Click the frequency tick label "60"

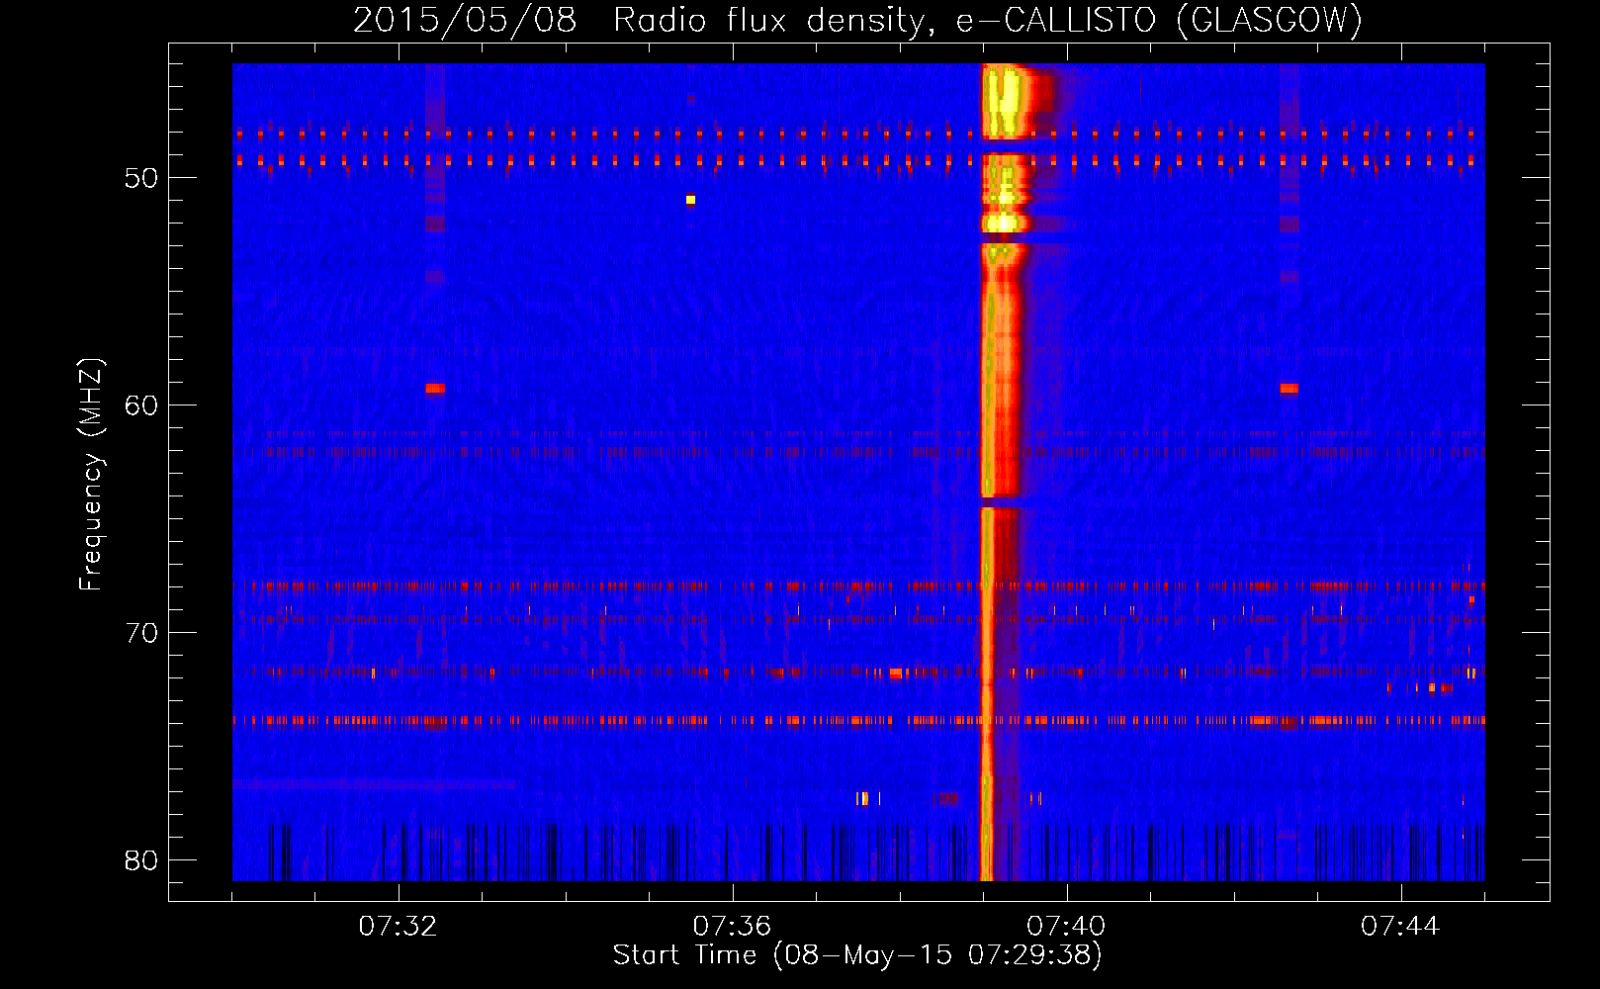(141, 405)
